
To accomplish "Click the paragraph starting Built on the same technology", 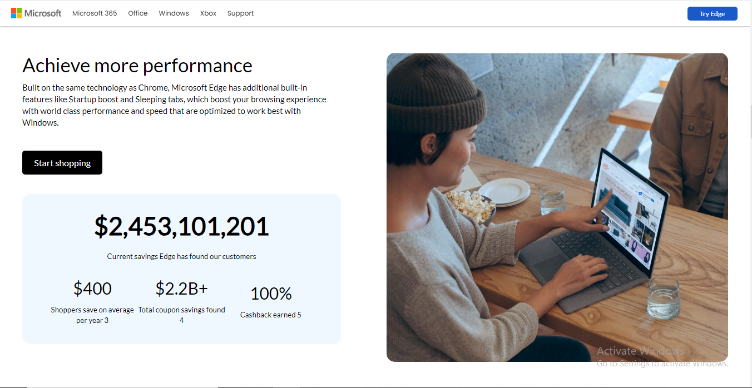I will click(x=175, y=105).
